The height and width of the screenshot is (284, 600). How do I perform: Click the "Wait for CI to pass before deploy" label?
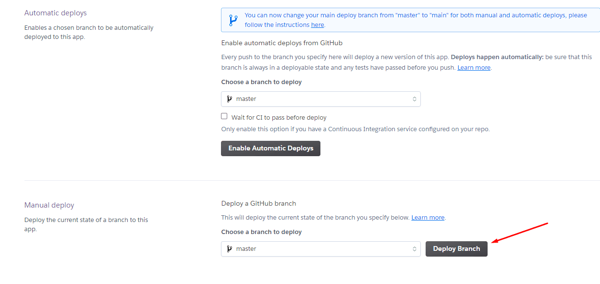279,118
